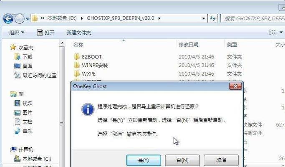
Task: Open the EZBOOT folder icon
Action: tap(77, 57)
